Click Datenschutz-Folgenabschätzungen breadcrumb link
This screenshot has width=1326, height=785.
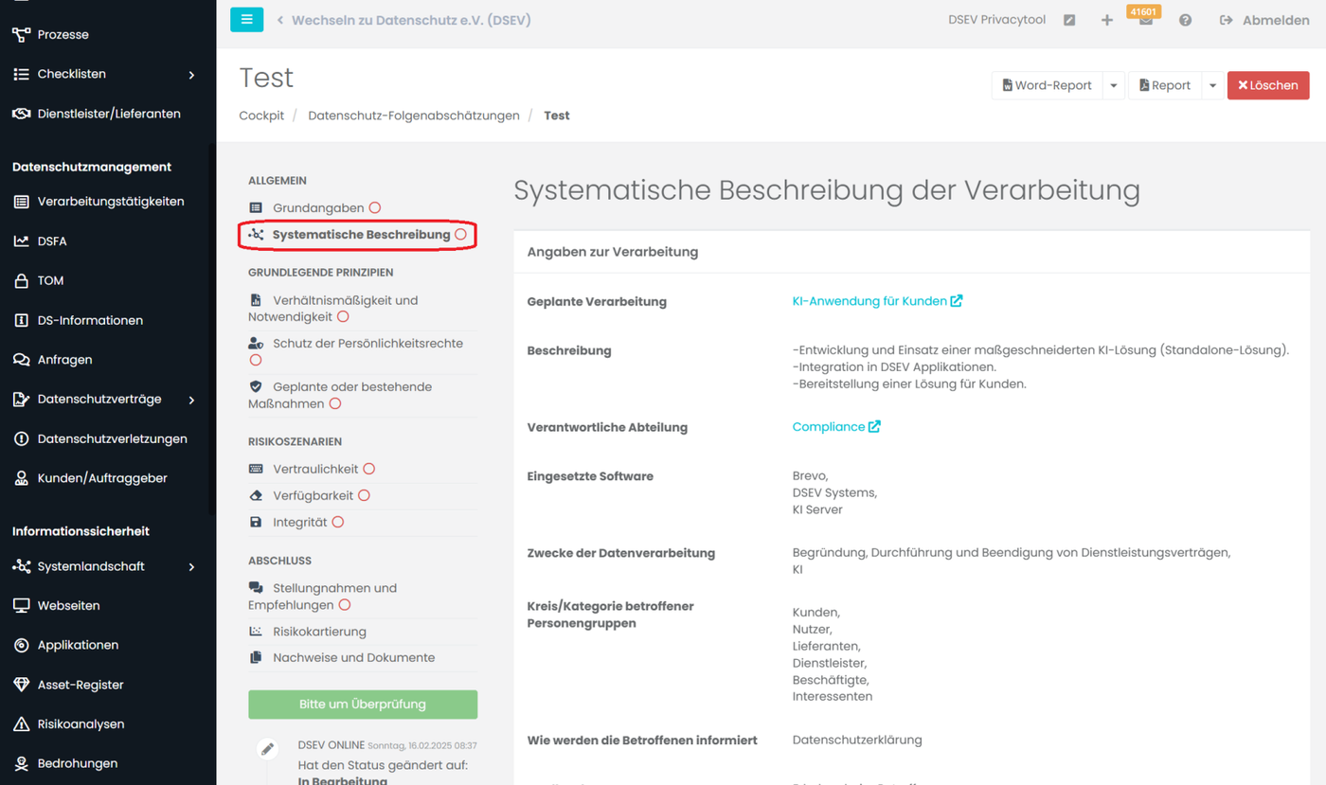pos(414,116)
